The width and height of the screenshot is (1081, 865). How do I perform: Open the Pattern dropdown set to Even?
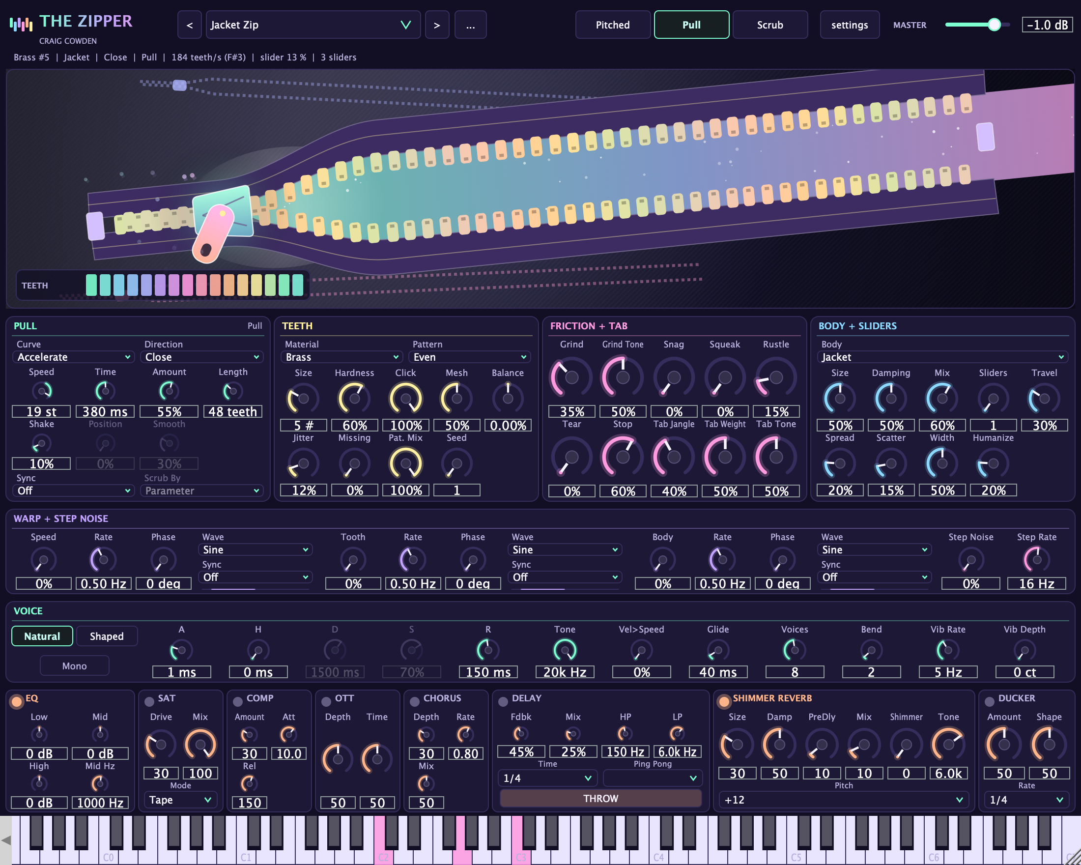(x=469, y=357)
